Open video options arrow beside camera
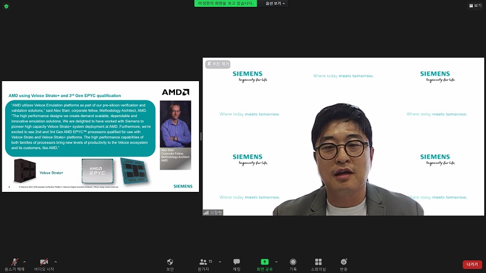The height and width of the screenshot is (273, 486). 55,262
